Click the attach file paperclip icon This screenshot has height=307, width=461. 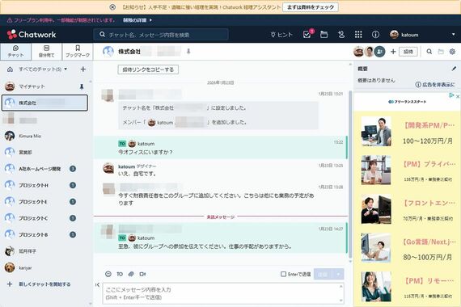[131, 274]
